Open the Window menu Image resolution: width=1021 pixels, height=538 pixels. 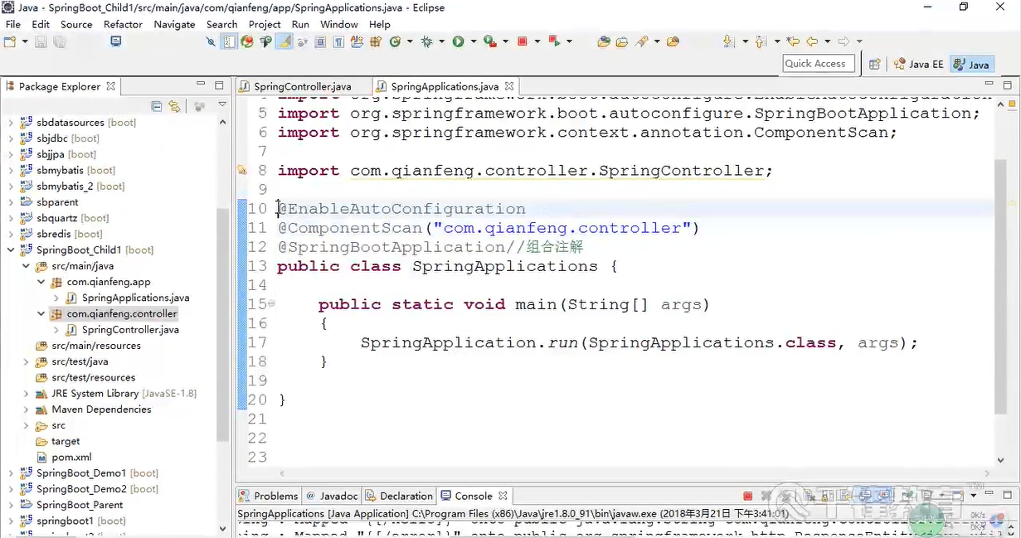tap(339, 24)
